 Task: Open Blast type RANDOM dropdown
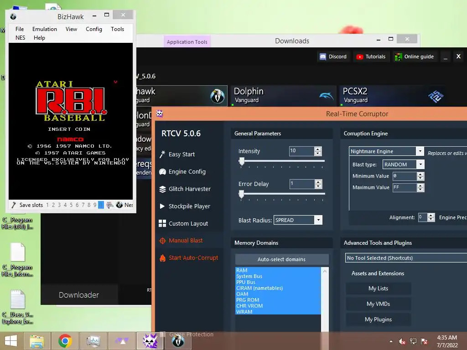[x=420, y=164]
